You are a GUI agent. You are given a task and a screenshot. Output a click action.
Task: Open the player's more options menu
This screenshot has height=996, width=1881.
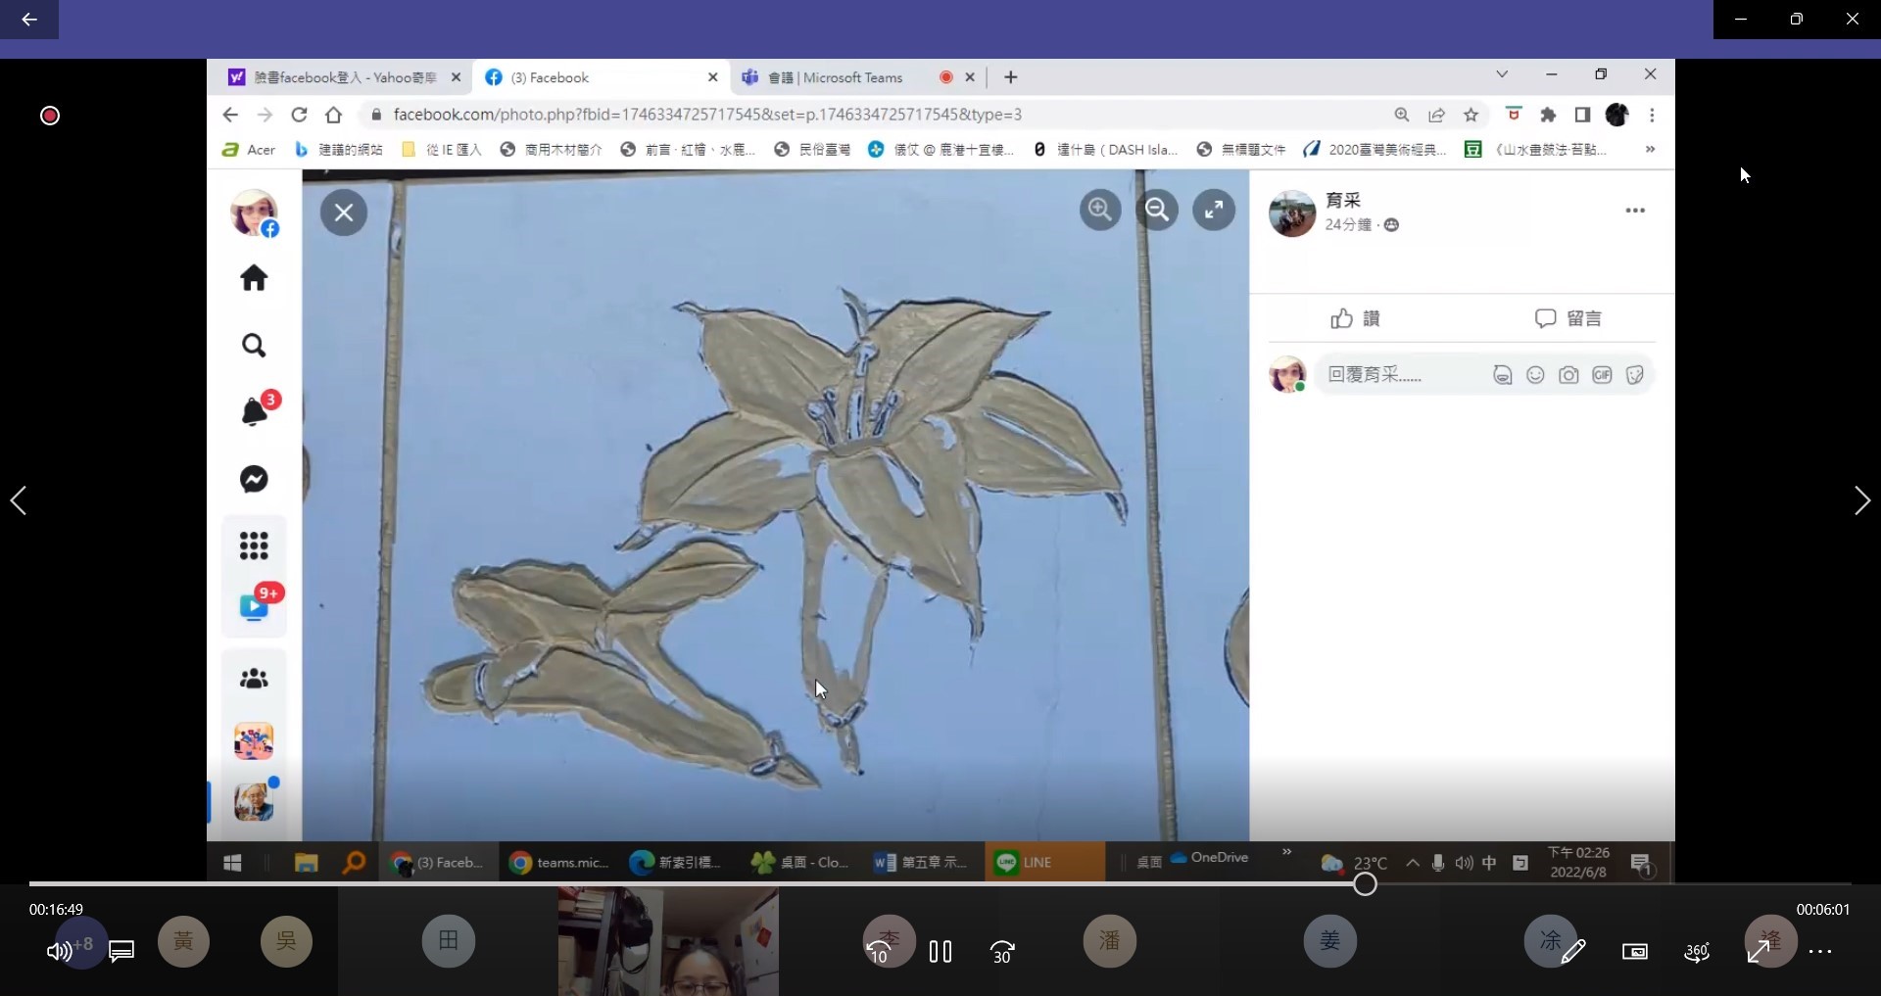(x=1820, y=951)
